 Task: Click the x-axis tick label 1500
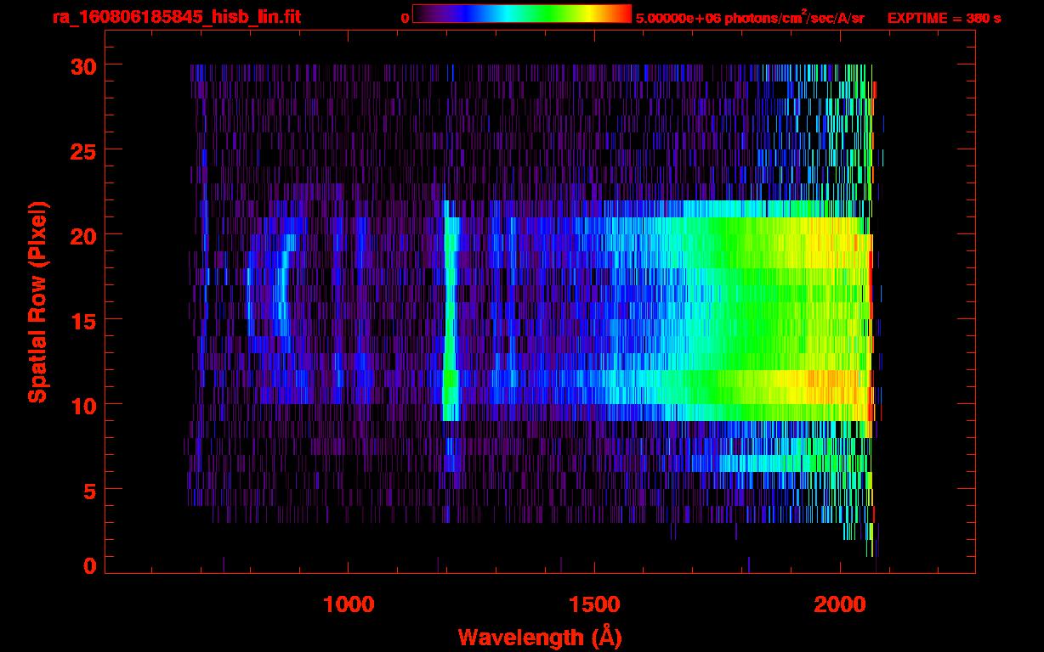(594, 604)
